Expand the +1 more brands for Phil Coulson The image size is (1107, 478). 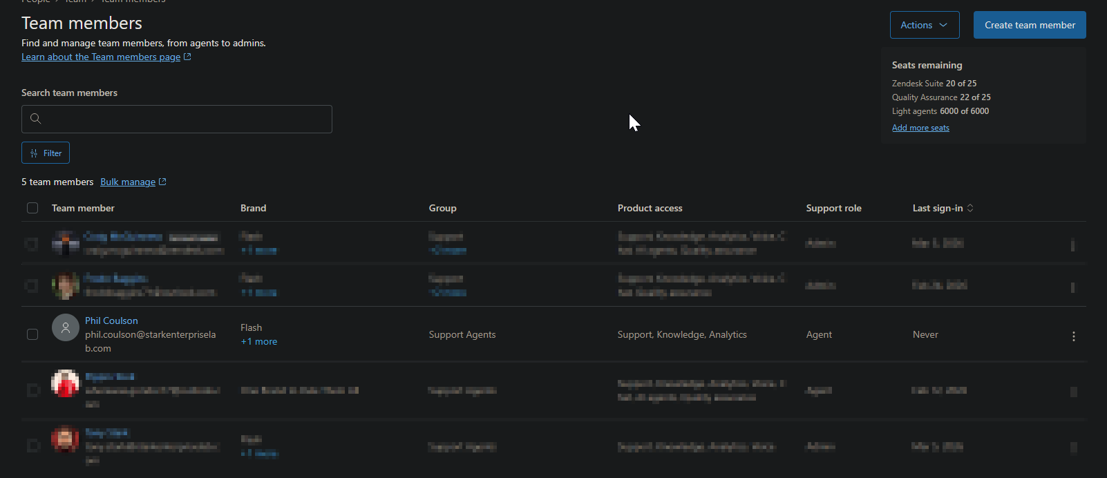click(x=258, y=341)
